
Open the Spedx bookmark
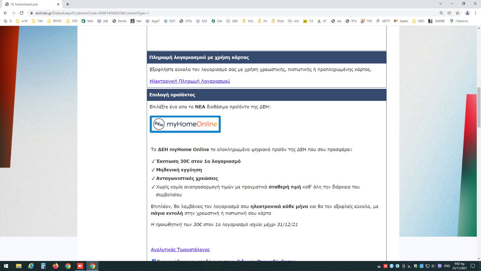[401, 21]
